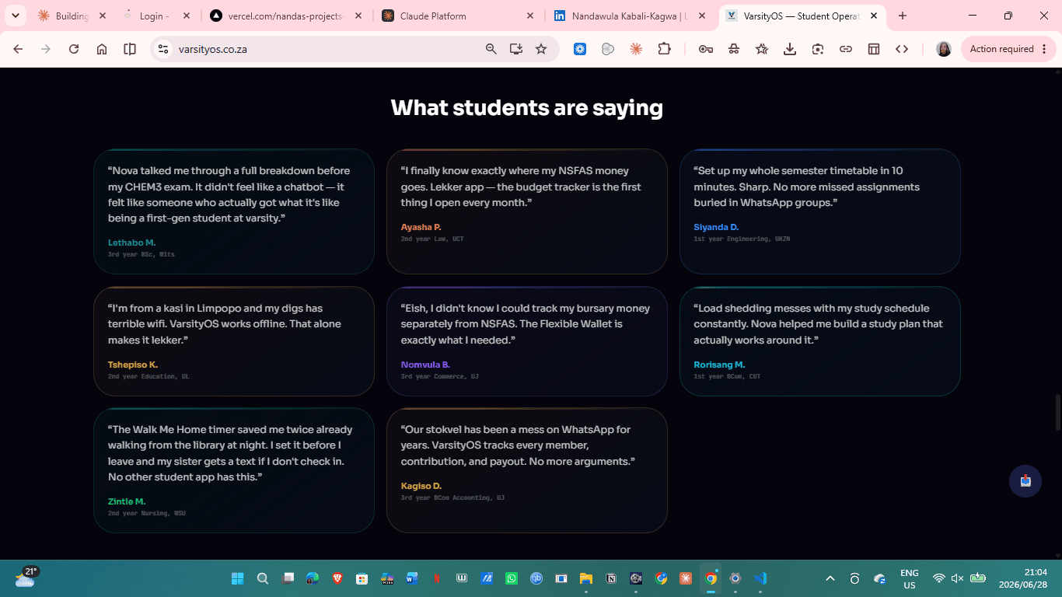Open the Extensions puzzle piece menu
The width and height of the screenshot is (1062, 597).
tap(664, 49)
